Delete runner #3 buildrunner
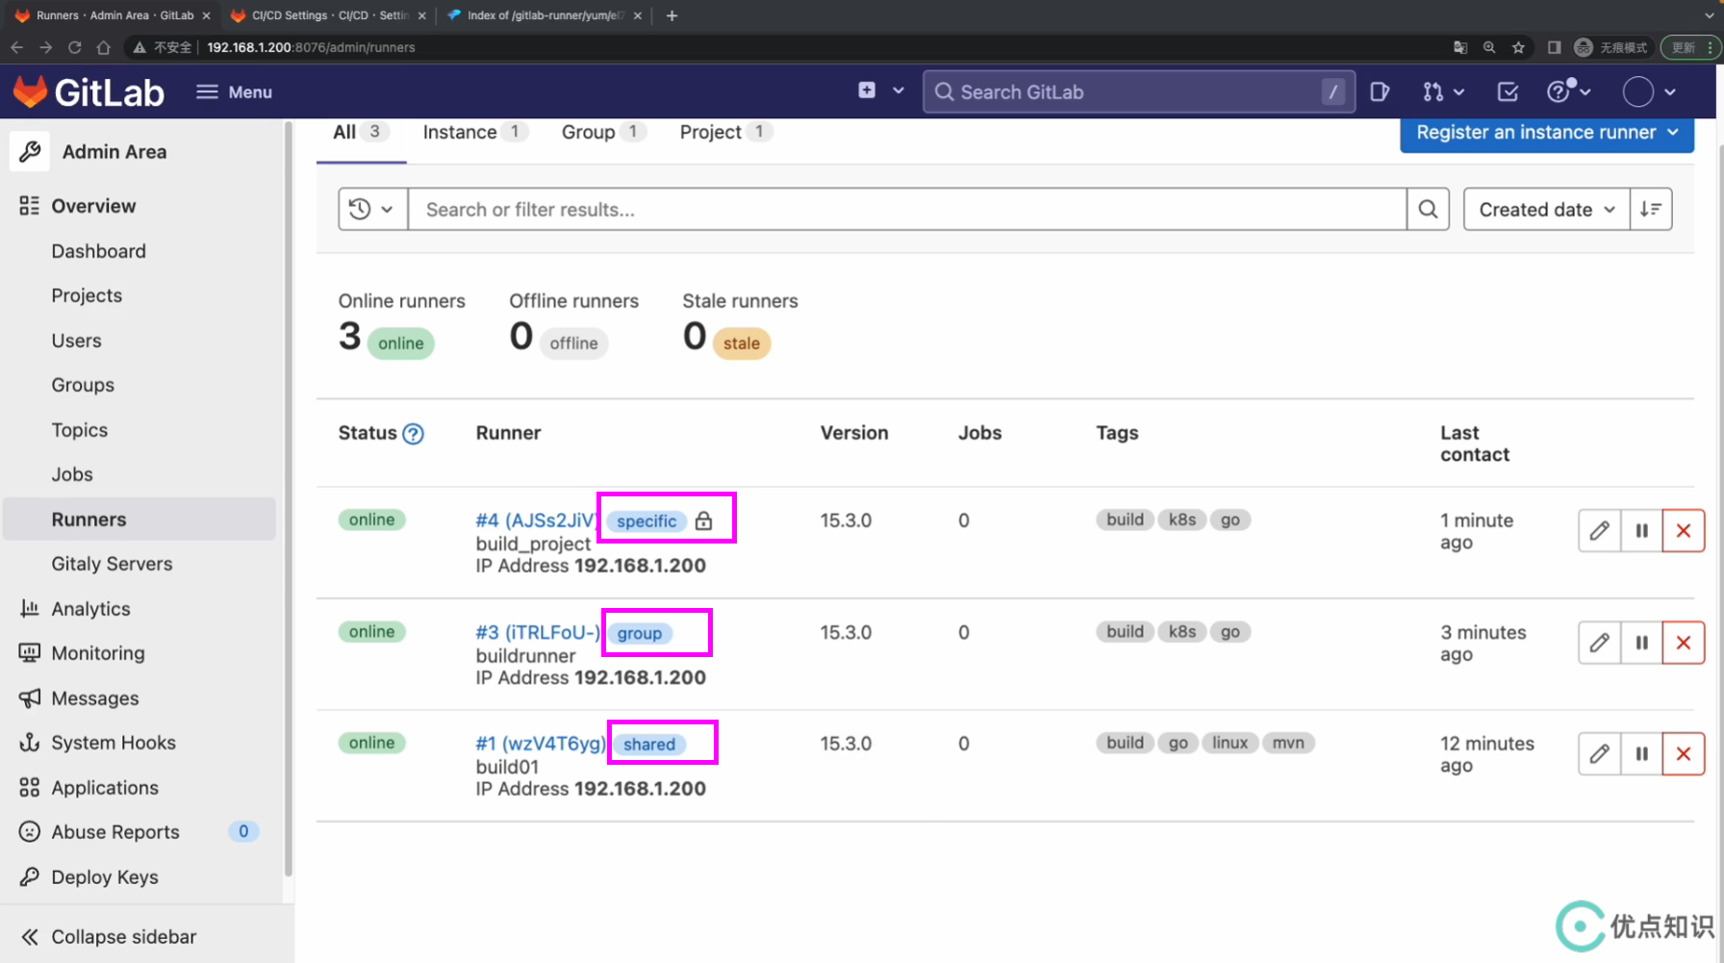Screen dimensions: 1724x963 coord(1684,642)
